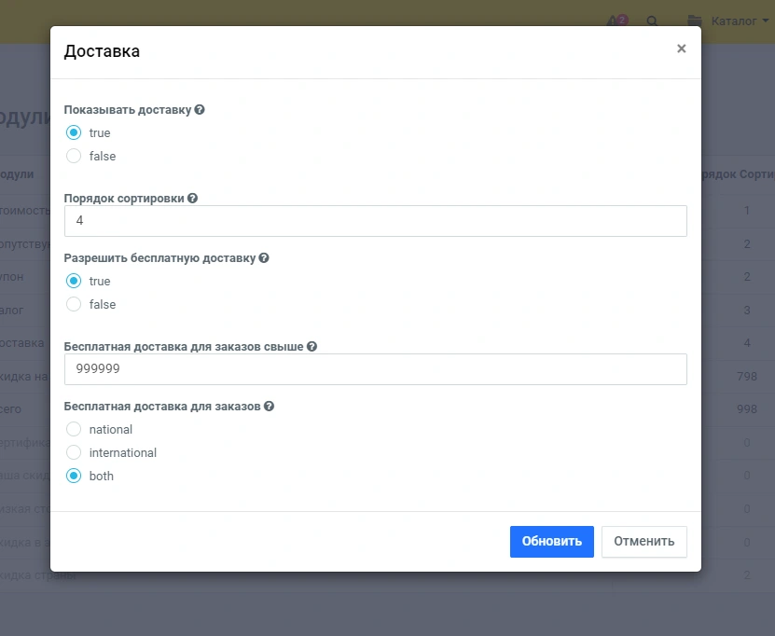
Task: Choose "false" for Разрешить бесплатную доставку
Action: pos(75,304)
